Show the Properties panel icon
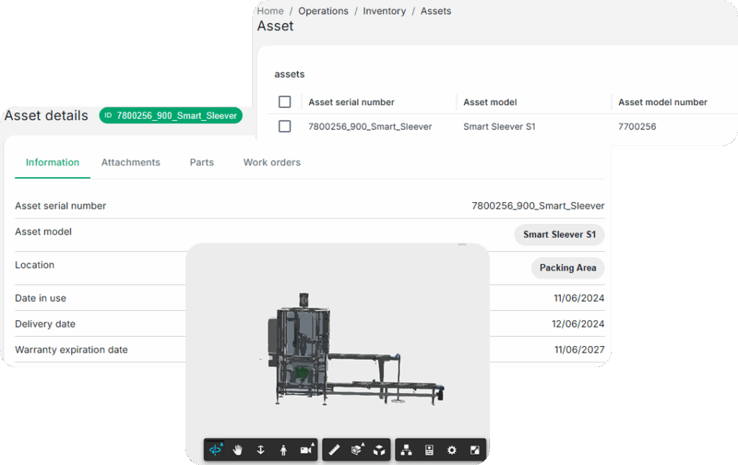The width and height of the screenshot is (738, 465). point(430,450)
